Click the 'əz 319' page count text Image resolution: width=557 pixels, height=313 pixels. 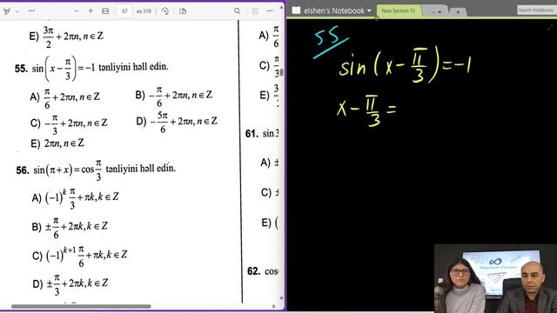point(144,11)
